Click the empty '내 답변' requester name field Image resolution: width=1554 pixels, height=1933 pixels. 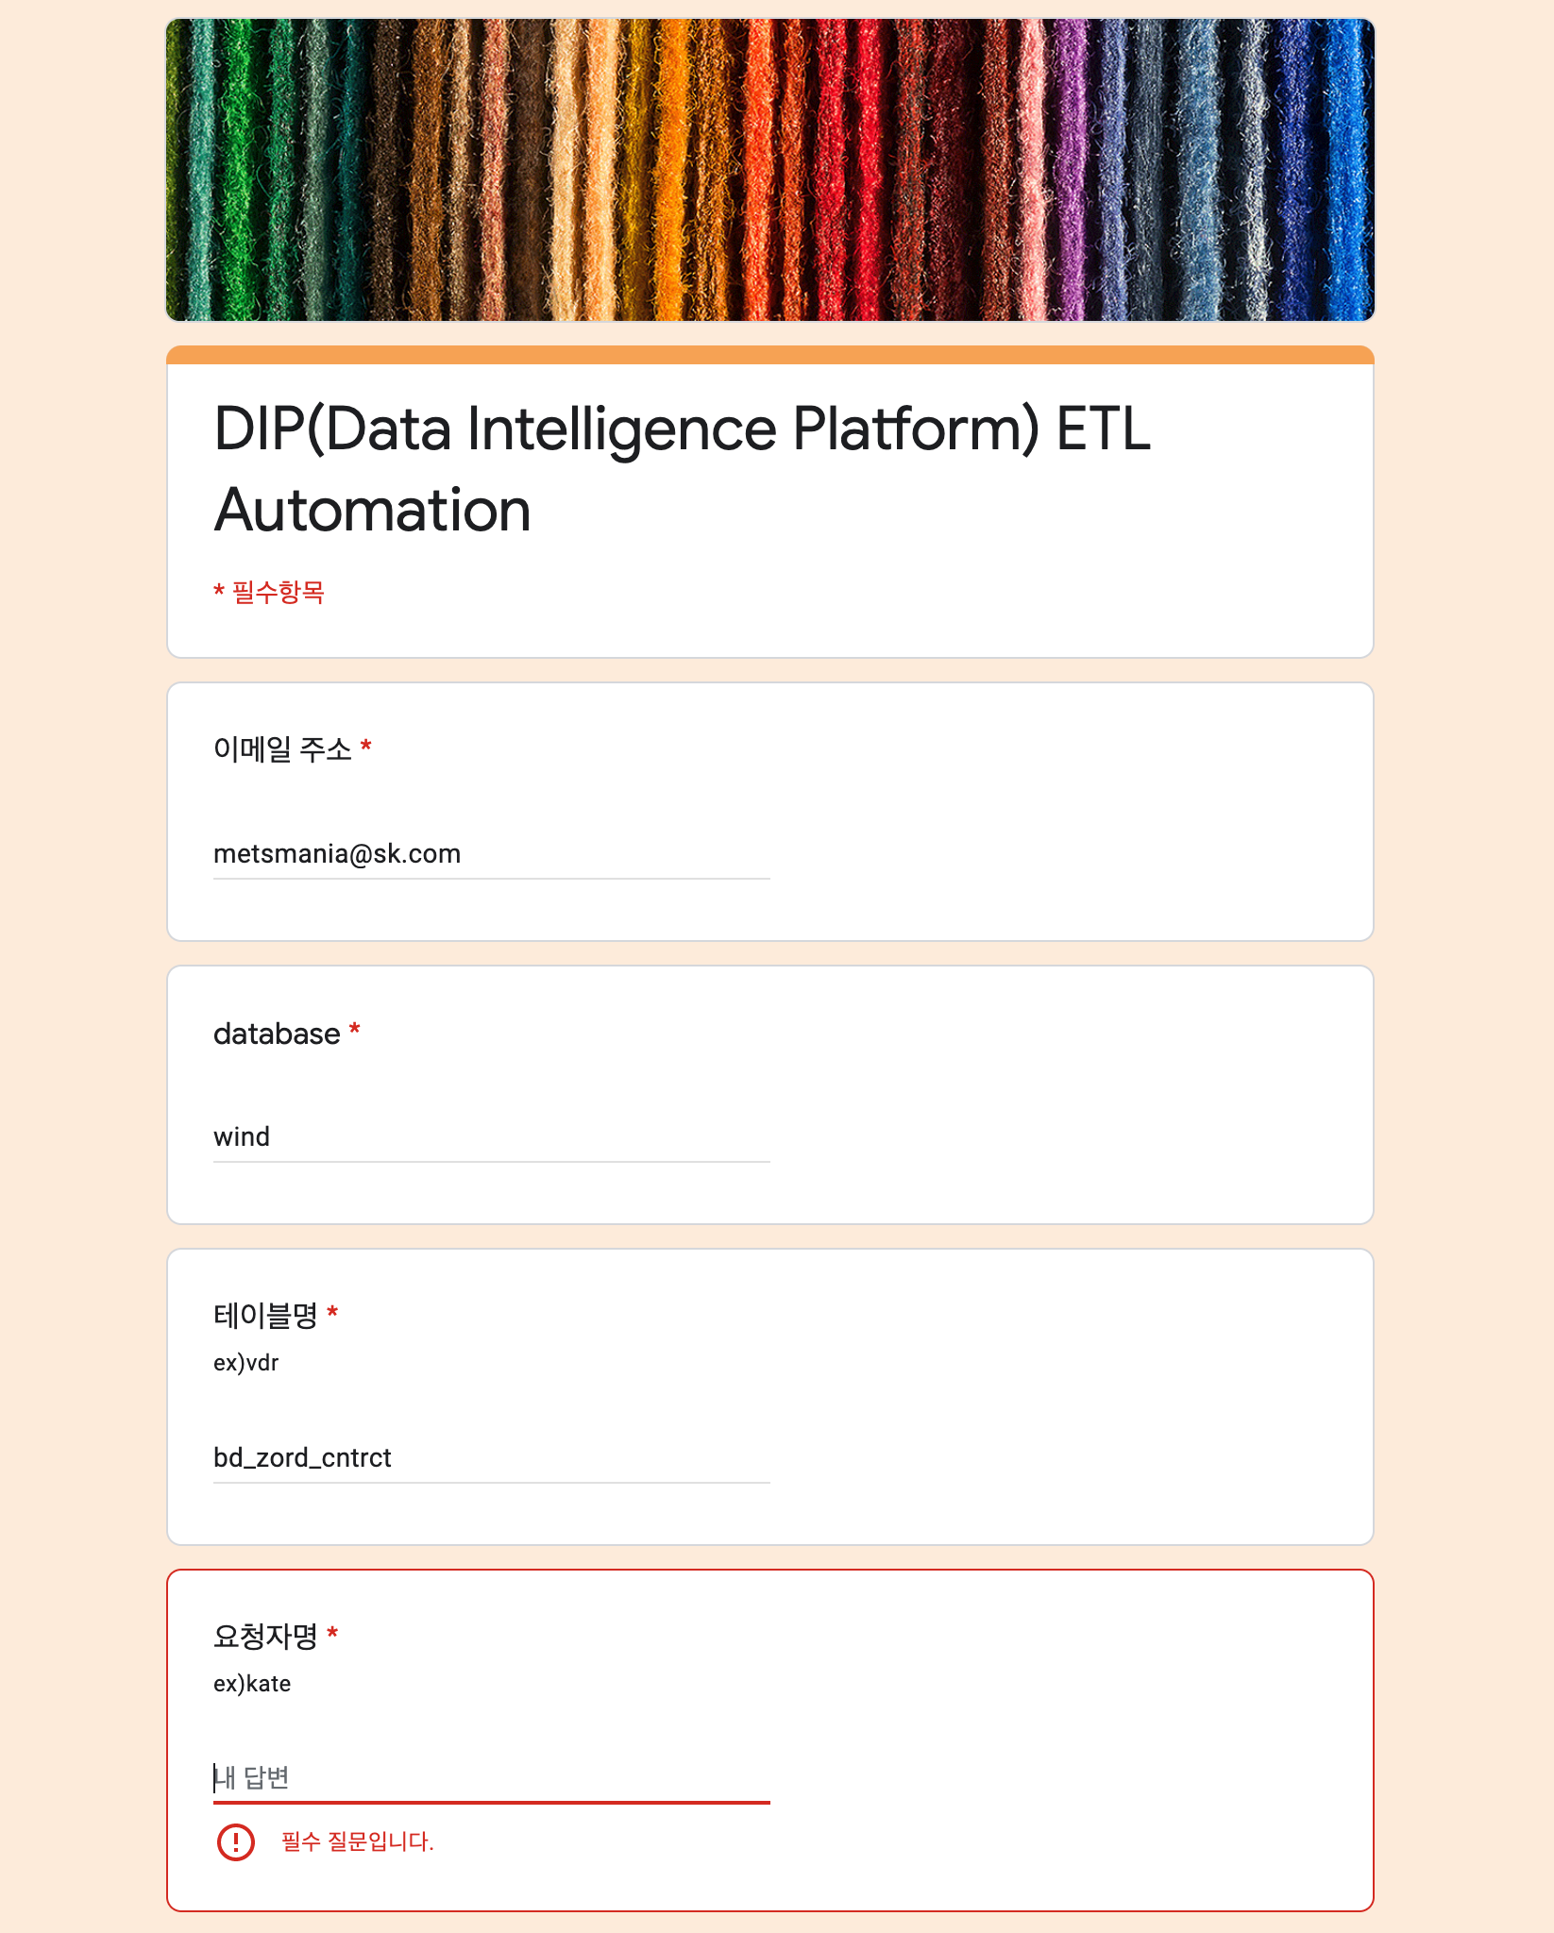(491, 1779)
